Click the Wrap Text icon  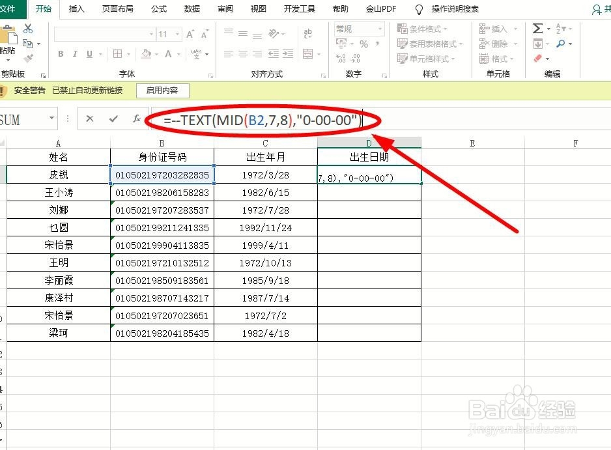click(x=308, y=33)
